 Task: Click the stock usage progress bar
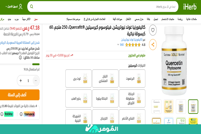[x=20, y=64]
